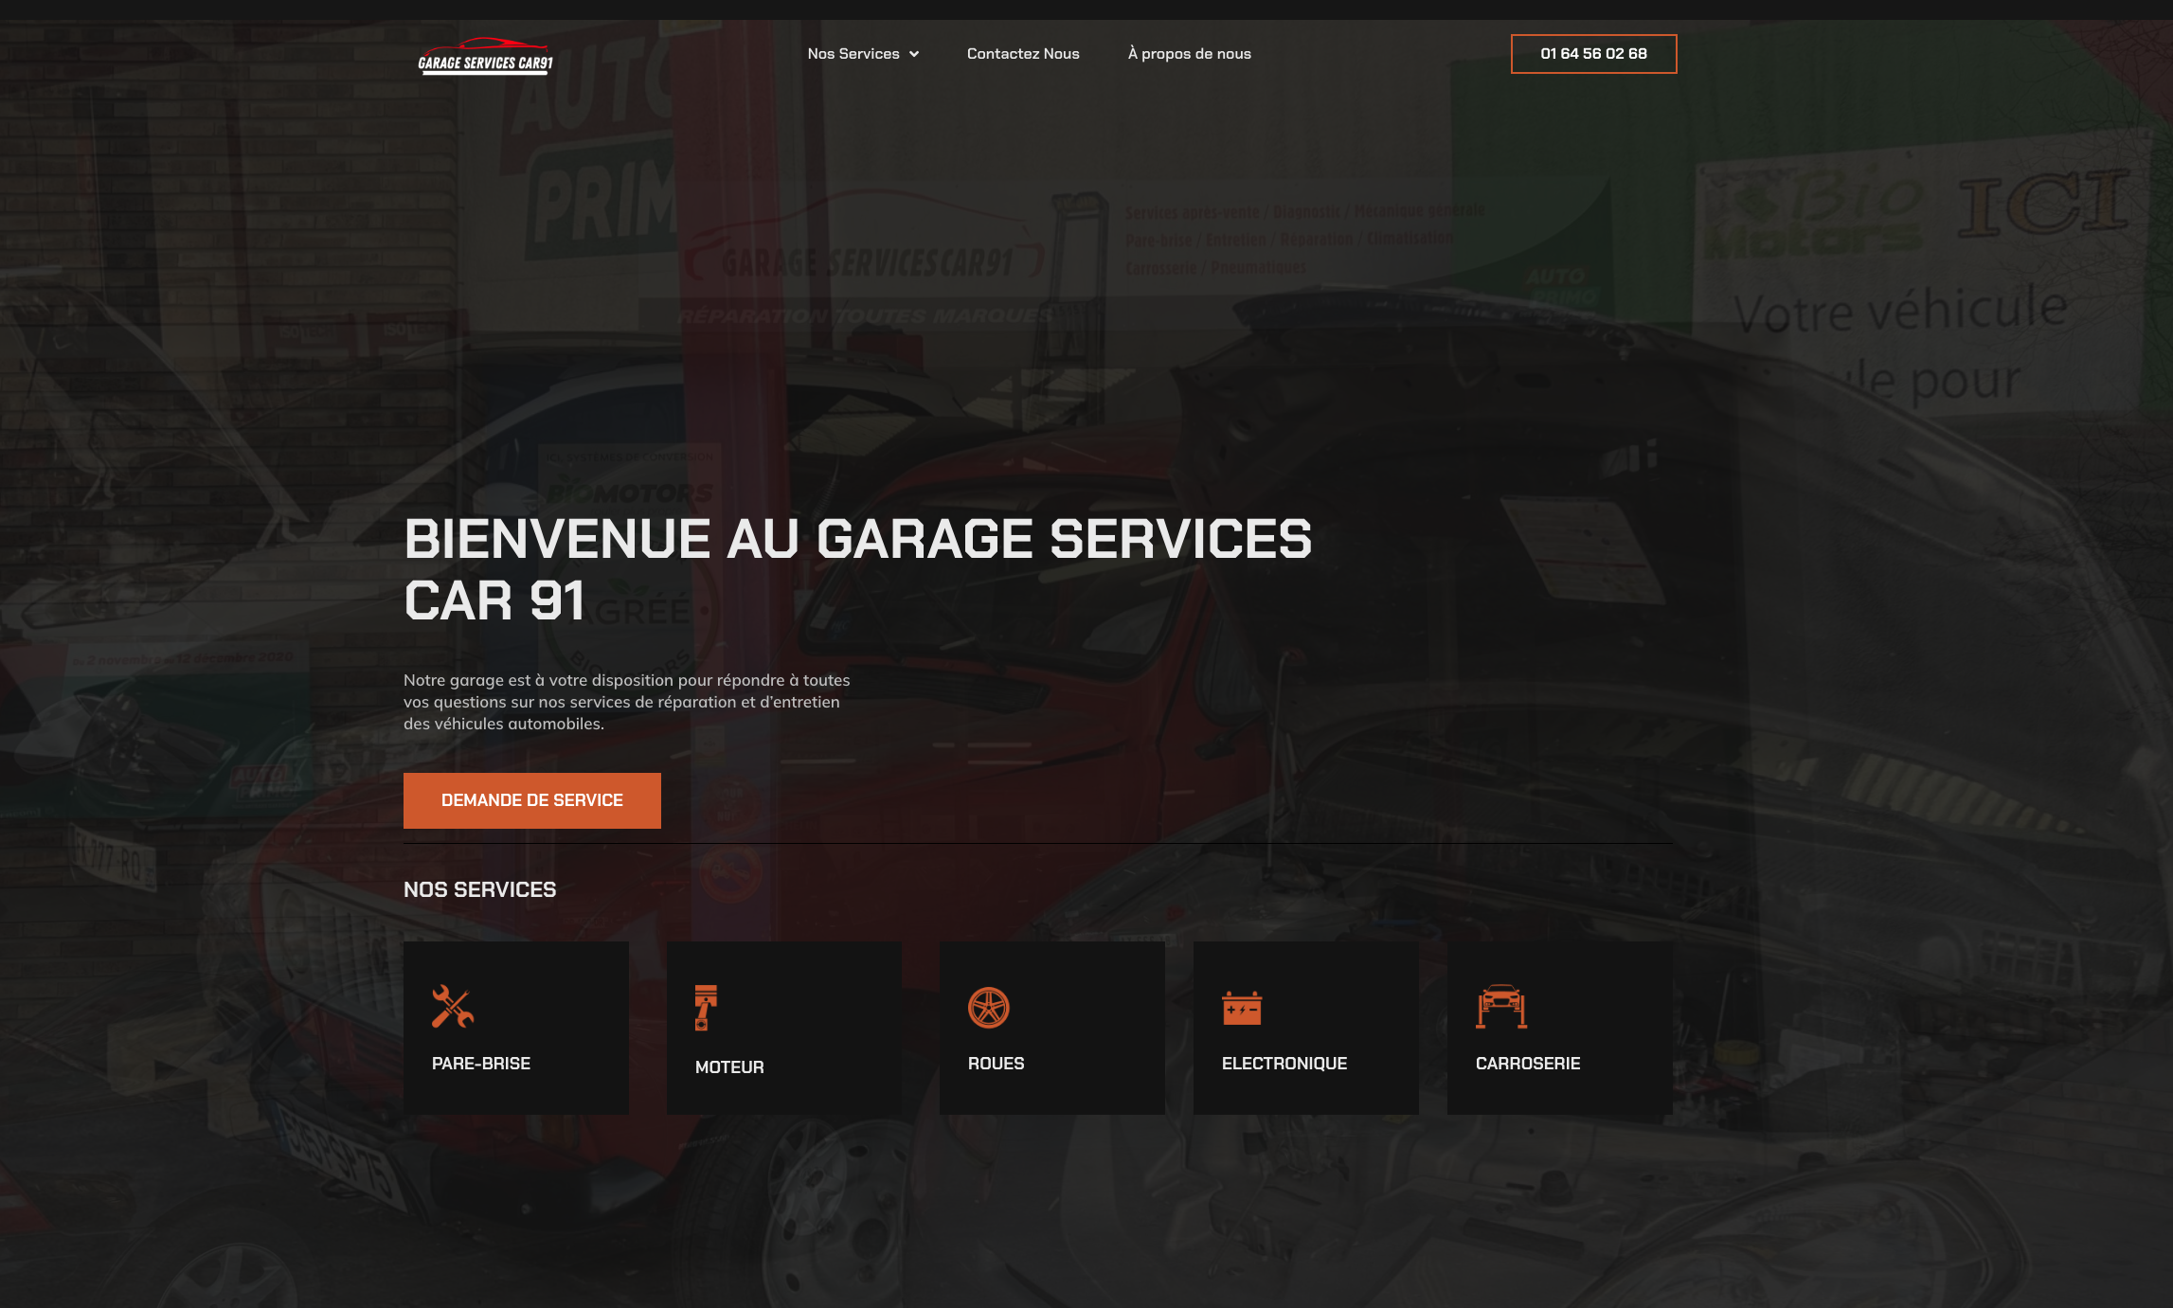The image size is (2173, 1308).
Task: Open the PARE-BRISE service label
Action: pos(480,1064)
